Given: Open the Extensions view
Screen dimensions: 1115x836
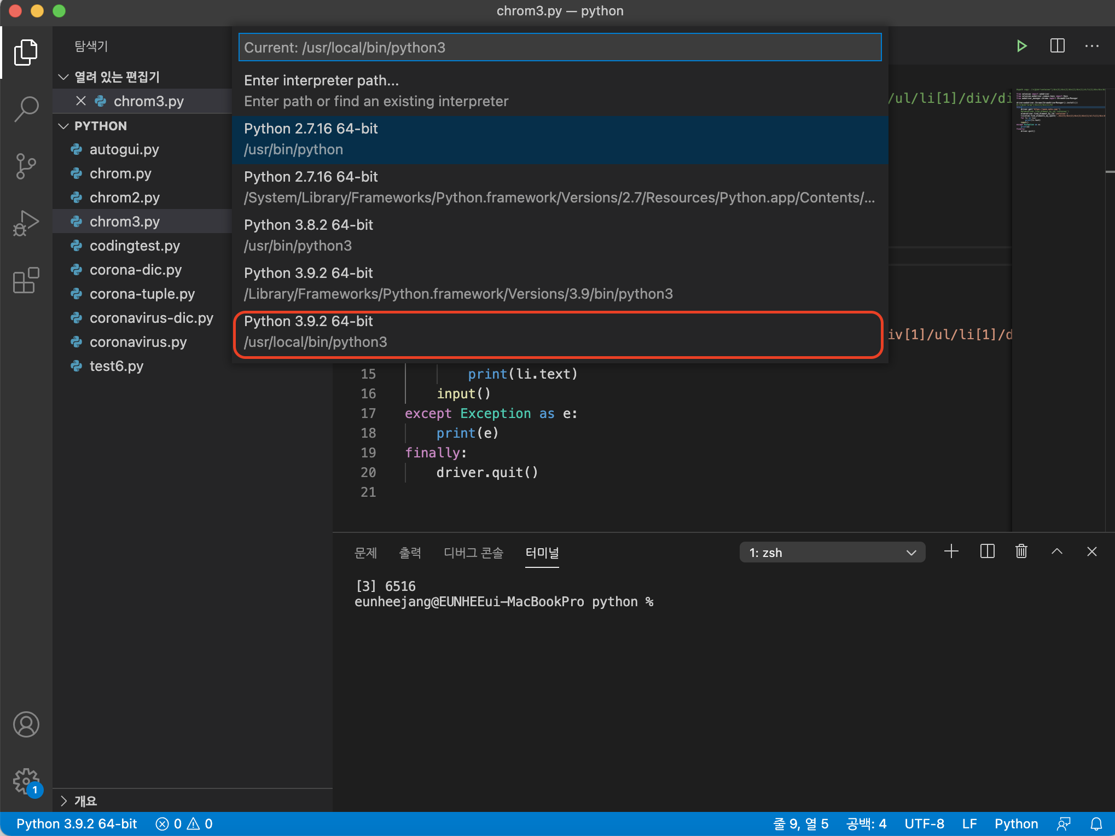Looking at the screenshot, I should [26, 281].
